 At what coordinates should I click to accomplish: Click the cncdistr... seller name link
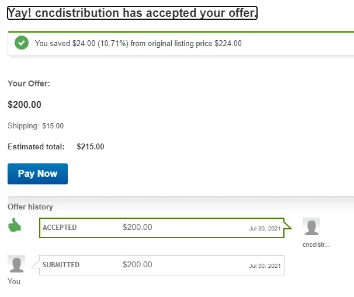coord(316,244)
